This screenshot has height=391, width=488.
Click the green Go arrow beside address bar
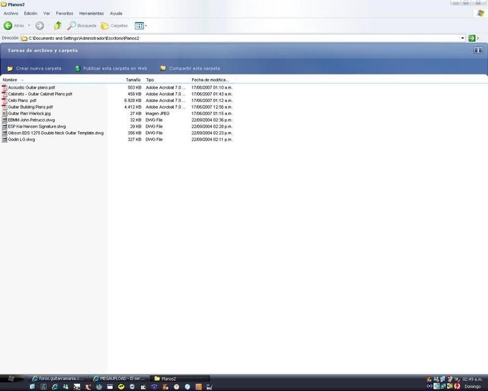coord(472,38)
